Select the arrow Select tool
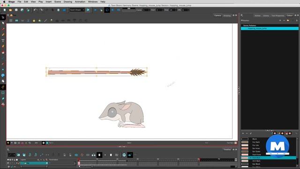Viewport: 300px width, 169px height. point(3,17)
